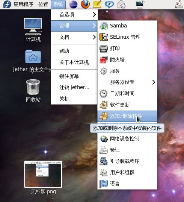Open the 应用程序 menu
This screenshot has height=202, width=184.
[x=23, y=5]
